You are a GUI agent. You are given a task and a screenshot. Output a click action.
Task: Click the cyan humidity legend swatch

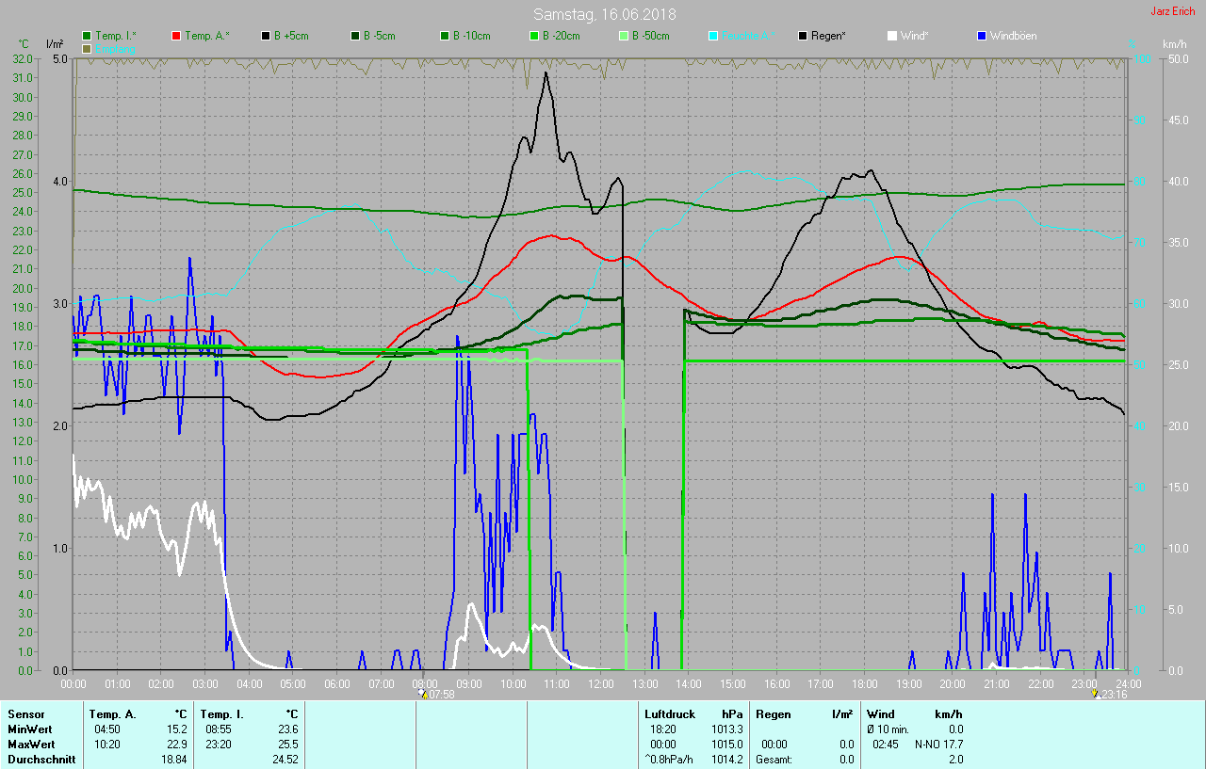[x=713, y=36]
